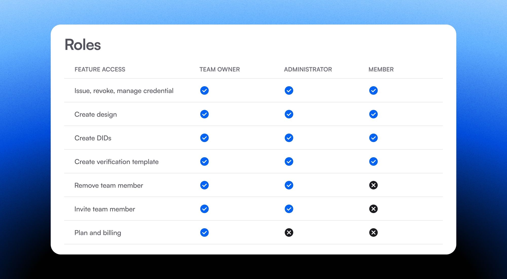Click the Administrator column header
This screenshot has width=507, height=279.
tap(308, 69)
